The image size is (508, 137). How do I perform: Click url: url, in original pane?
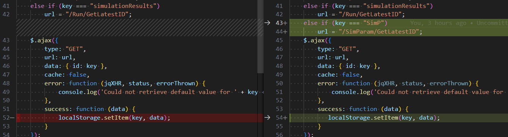[x=60, y=58]
